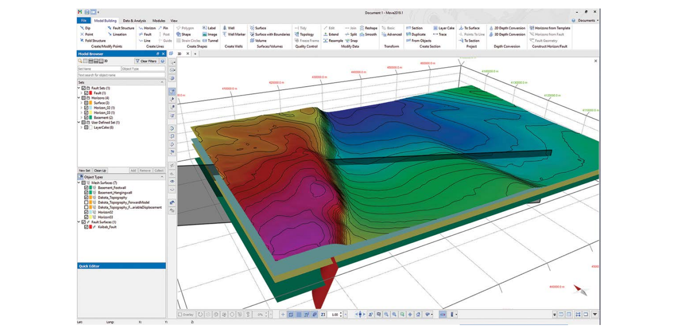Open the Layer Cake section tool
Image resolution: width=674 pixels, height=332 pixels.
[x=444, y=28]
